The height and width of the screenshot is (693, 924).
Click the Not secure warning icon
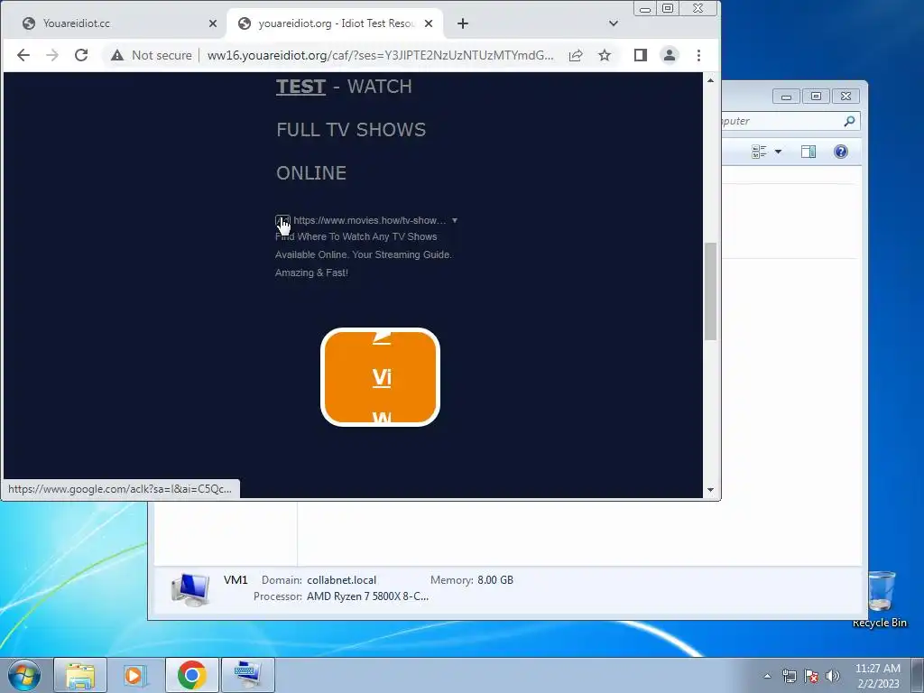[x=117, y=55]
